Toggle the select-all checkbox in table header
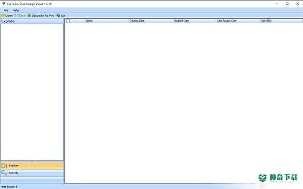Screen dimensions: 303x189 68,21
